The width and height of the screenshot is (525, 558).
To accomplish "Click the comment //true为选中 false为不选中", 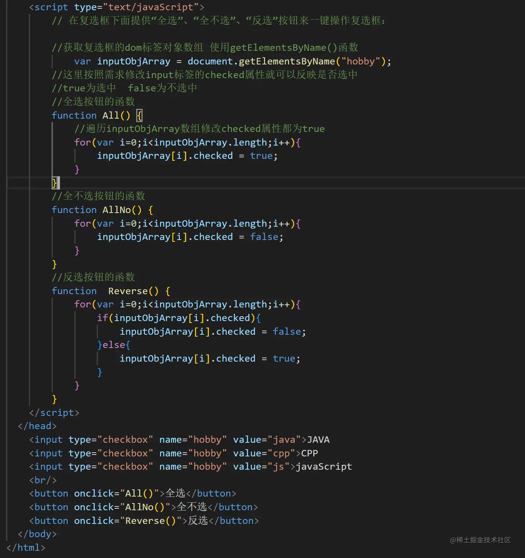I will pyautogui.click(x=124, y=88).
